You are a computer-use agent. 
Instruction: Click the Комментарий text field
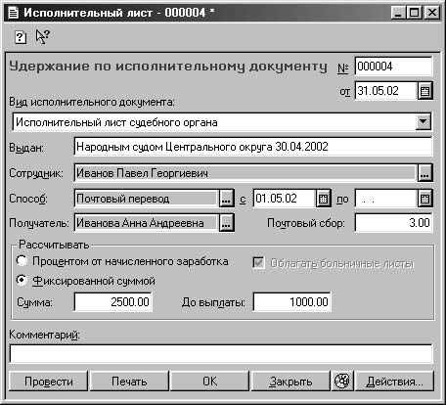click(221, 353)
